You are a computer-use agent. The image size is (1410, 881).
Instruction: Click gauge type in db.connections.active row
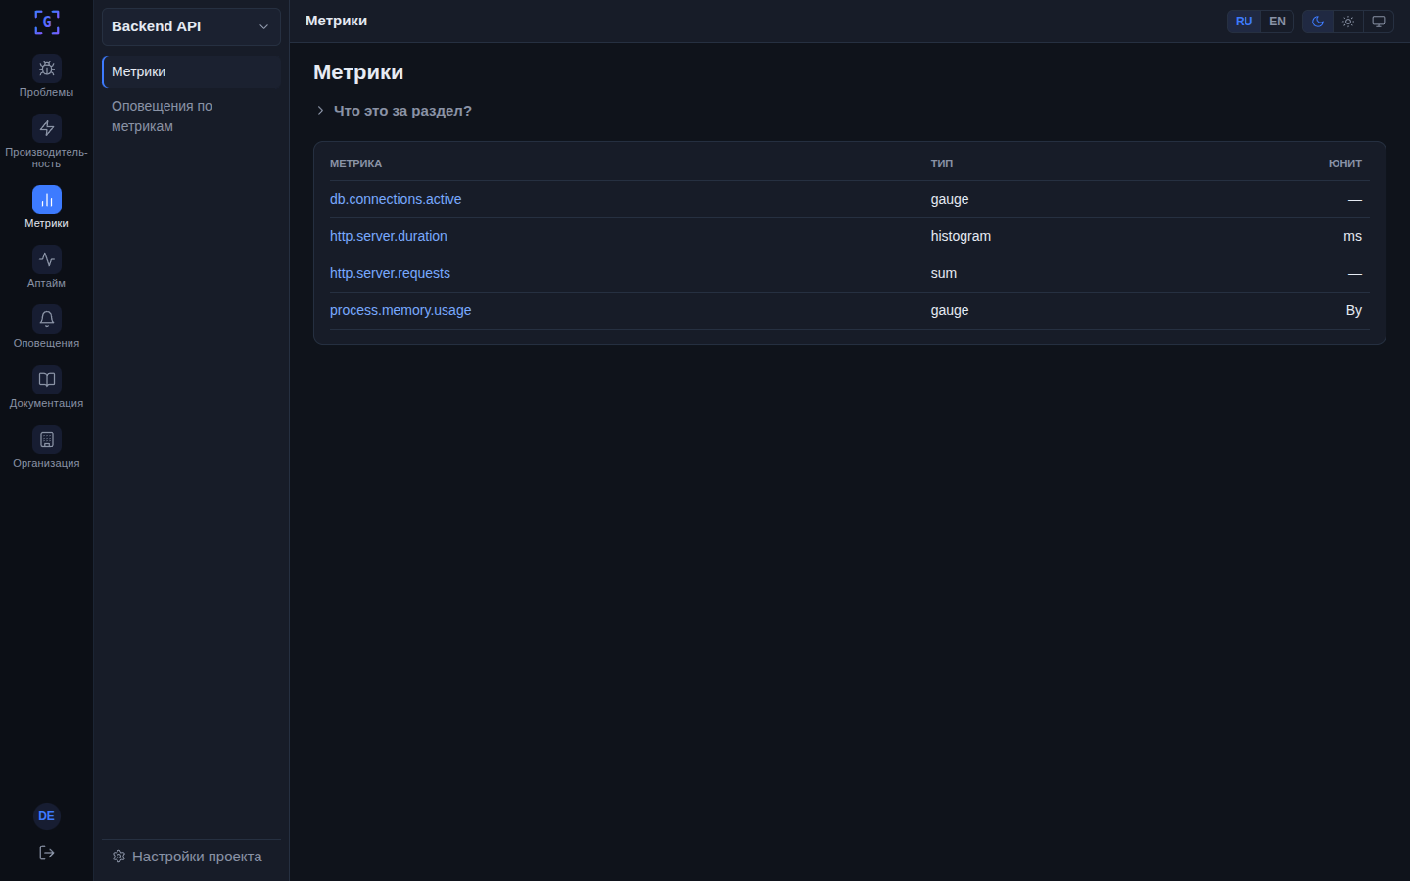950,199
